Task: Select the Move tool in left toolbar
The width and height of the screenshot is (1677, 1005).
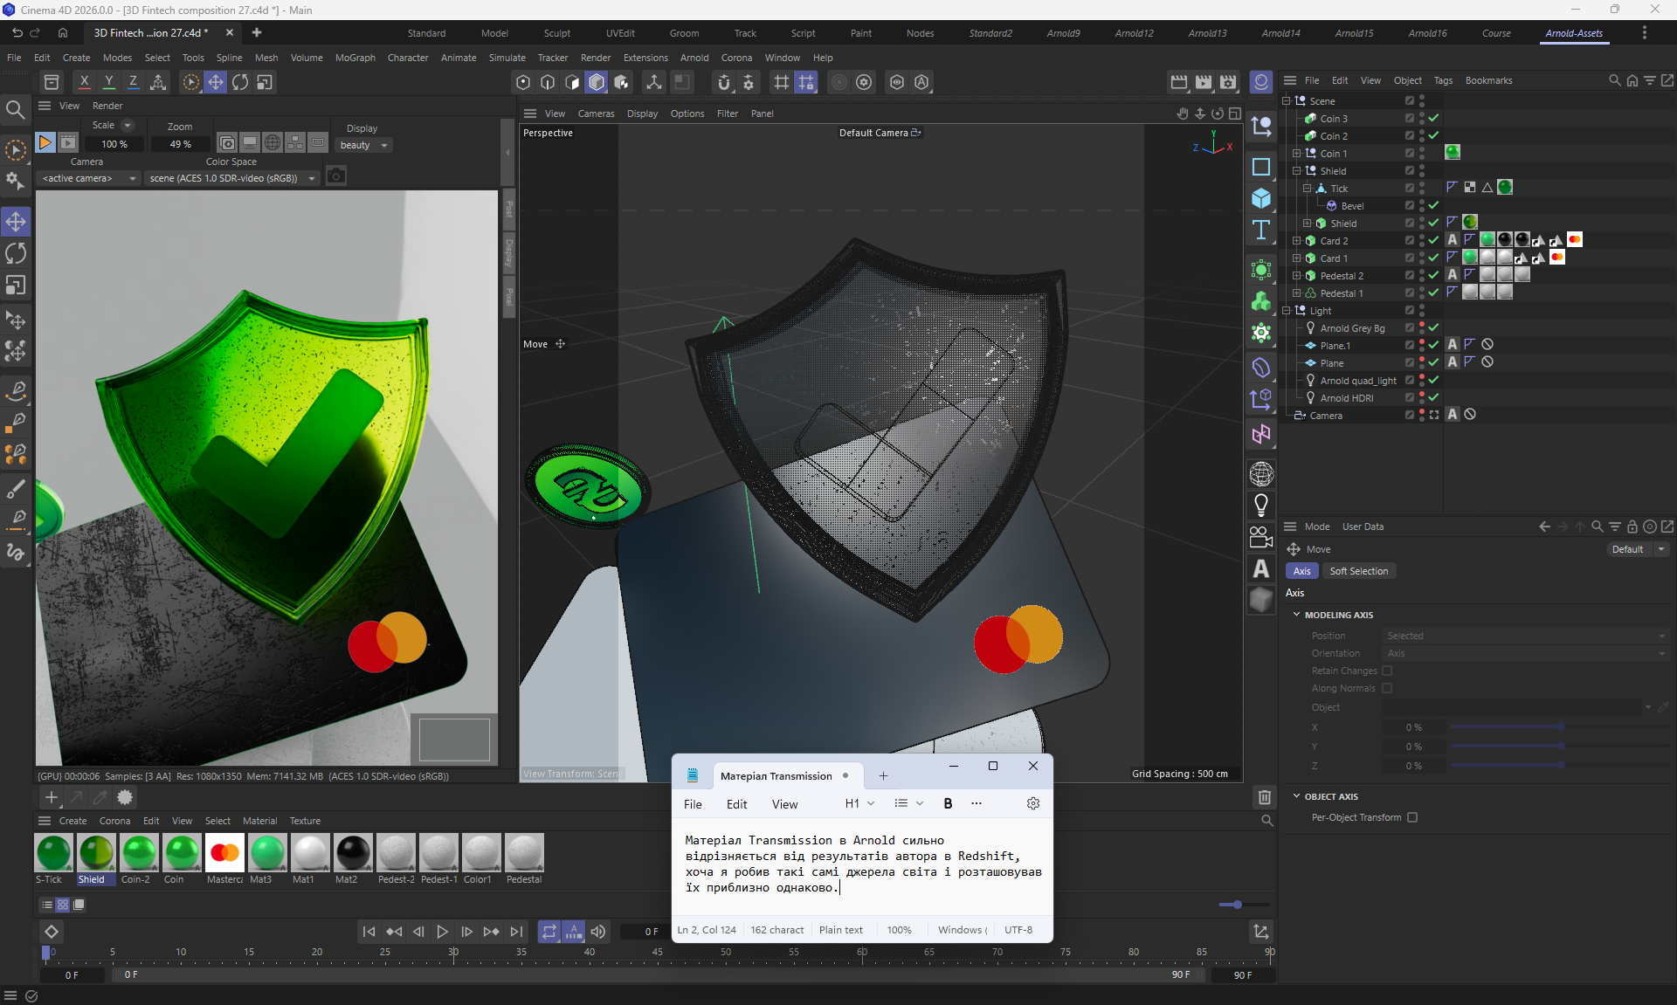Action: (16, 221)
